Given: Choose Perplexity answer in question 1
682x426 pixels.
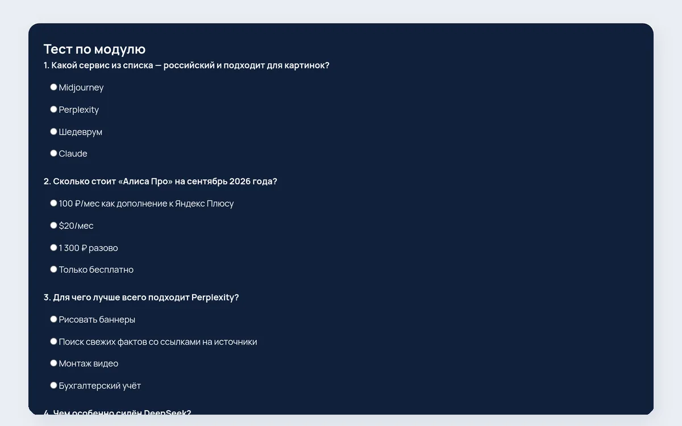Looking at the screenshot, I should [x=53, y=109].
